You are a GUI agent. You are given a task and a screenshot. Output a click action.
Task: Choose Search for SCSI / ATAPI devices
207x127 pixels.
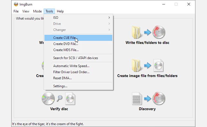pos(78,58)
